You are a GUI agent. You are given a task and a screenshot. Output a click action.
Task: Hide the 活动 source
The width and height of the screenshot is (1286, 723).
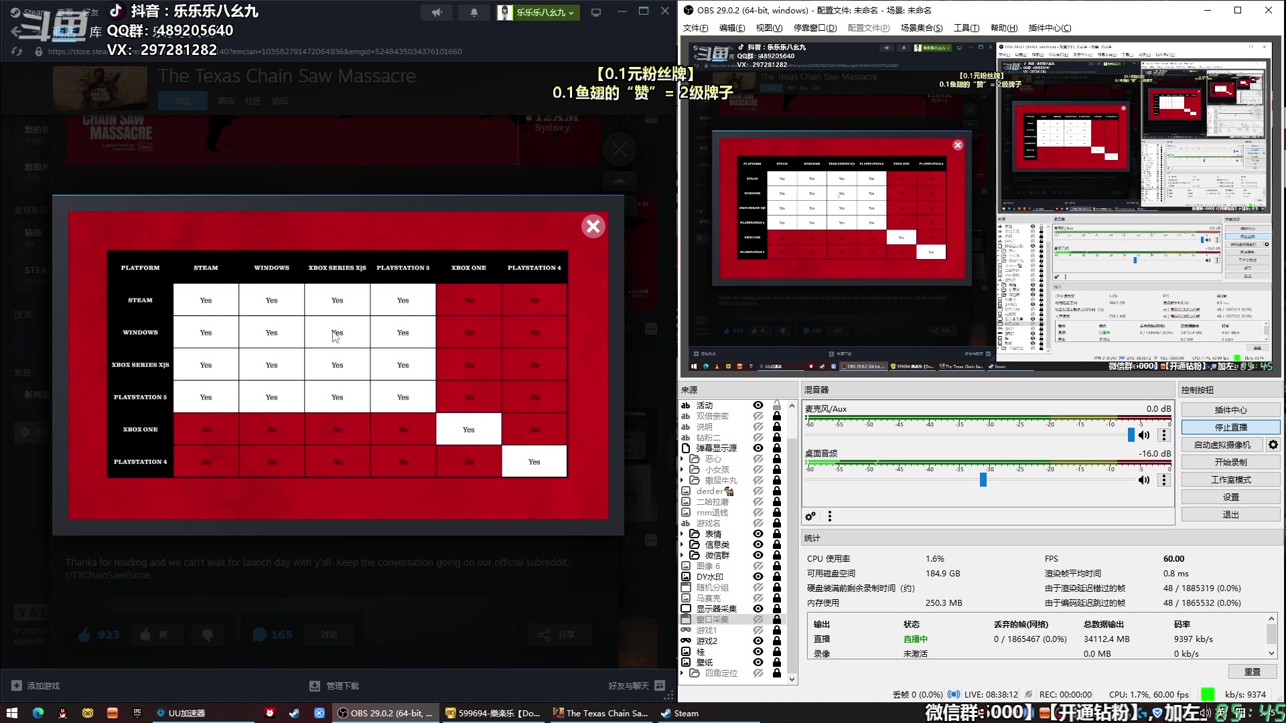pos(758,405)
